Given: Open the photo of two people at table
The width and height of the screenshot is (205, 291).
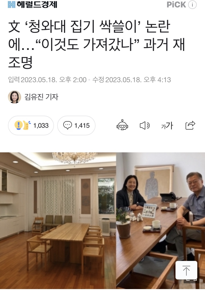Looking at the screenshot, I should (x=160, y=221).
